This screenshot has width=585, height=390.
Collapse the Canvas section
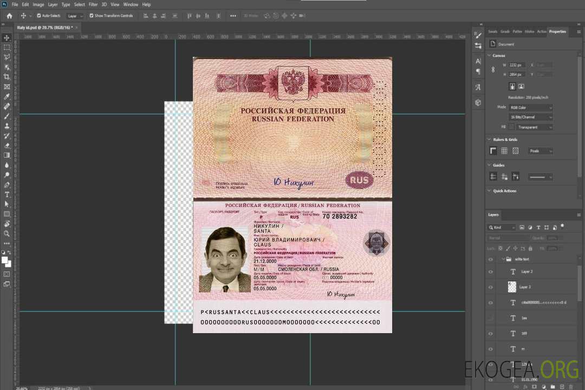pos(489,55)
